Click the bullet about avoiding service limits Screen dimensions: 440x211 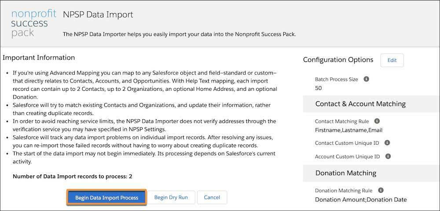tap(144, 125)
